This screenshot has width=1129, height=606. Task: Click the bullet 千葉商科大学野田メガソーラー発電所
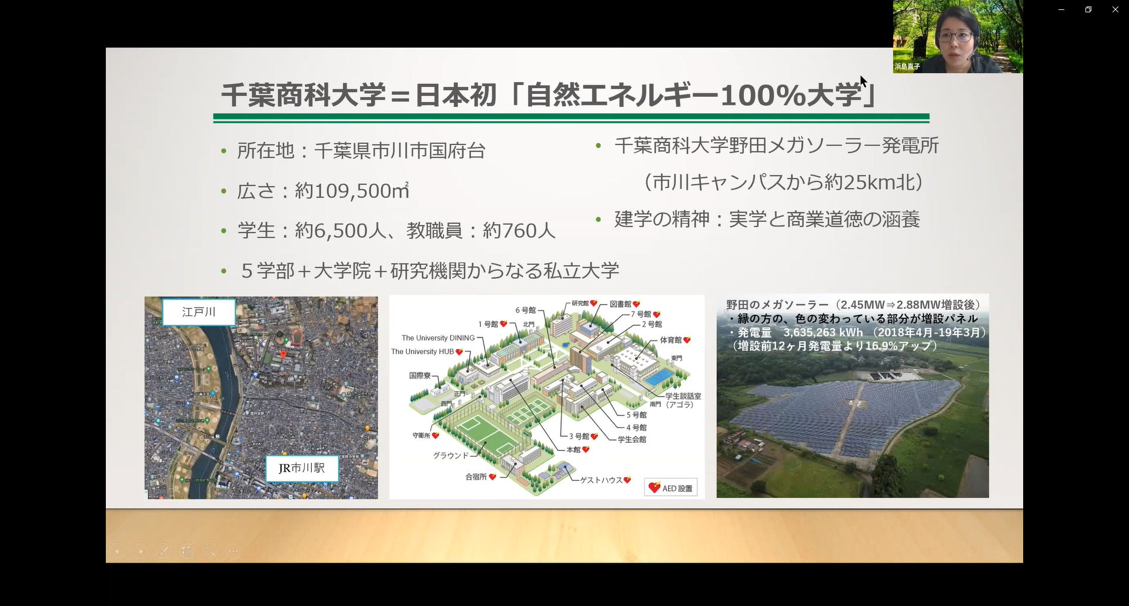(776, 146)
